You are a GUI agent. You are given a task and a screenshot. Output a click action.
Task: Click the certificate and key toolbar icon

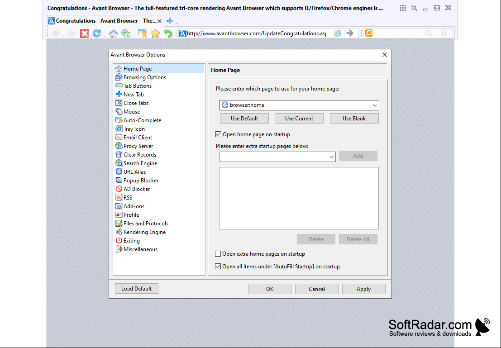pos(142,33)
